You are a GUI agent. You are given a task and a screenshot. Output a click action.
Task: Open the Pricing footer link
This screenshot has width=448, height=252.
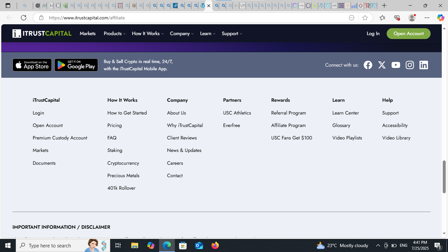pos(114,125)
